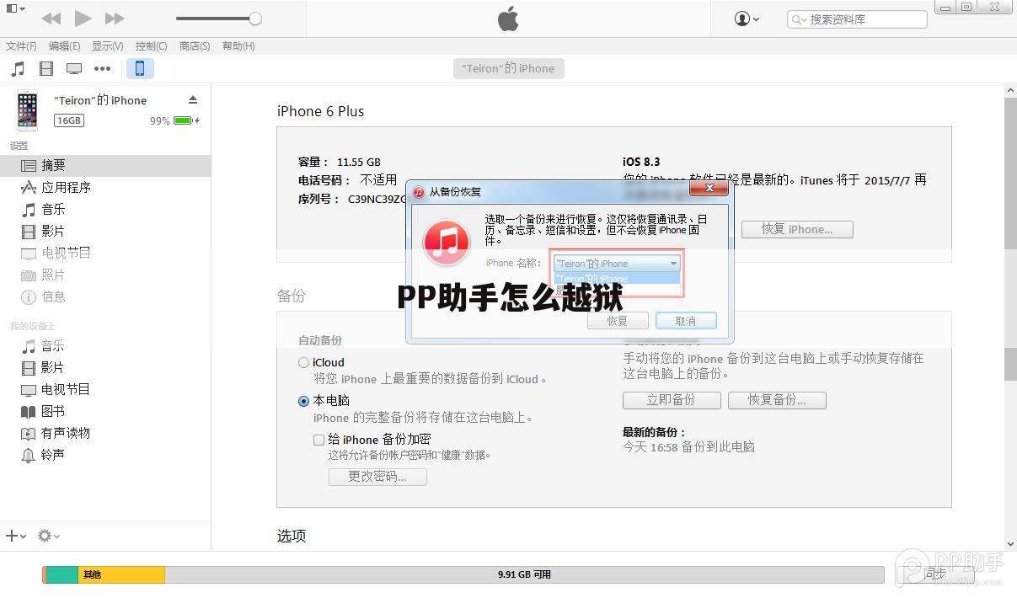Screen dimensions: 1017x598
Task: Close the 从备份恢复 dialog
Action: (x=709, y=189)
